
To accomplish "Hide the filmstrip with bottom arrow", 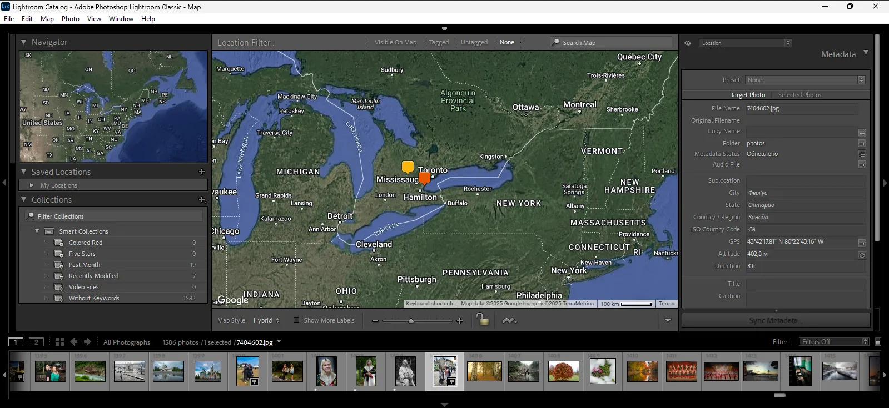I will coord(444,405).
